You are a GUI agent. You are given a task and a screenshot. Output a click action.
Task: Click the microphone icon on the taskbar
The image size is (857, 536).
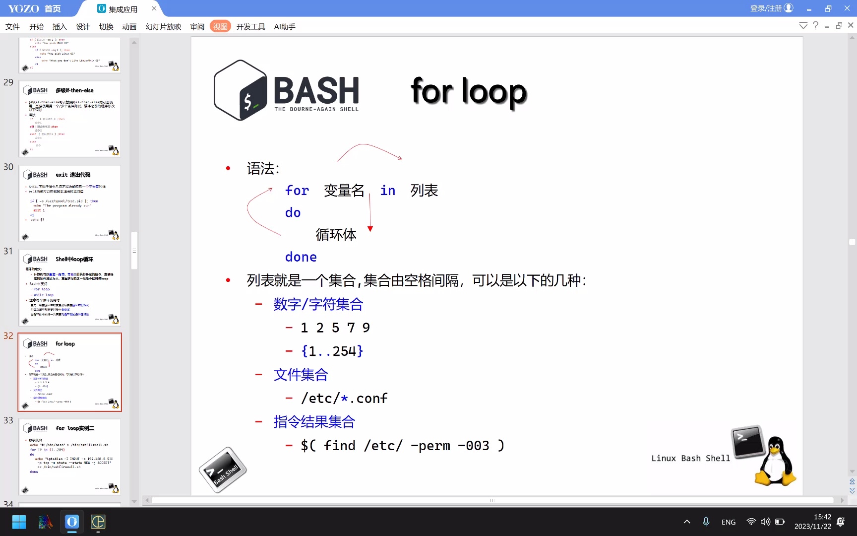click(706, 522)
